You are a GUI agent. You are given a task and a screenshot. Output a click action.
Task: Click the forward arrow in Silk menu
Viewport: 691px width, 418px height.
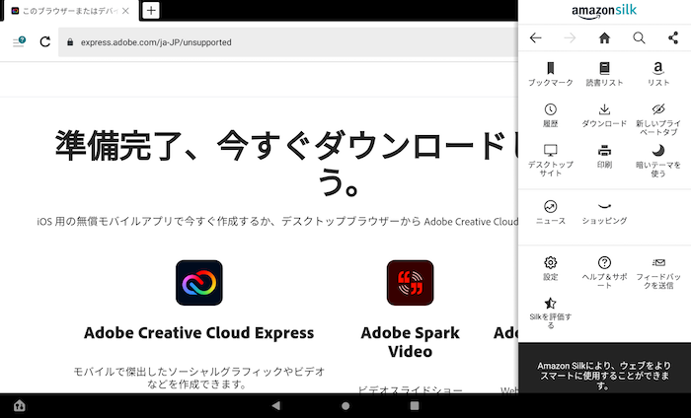tap(570, 38)
